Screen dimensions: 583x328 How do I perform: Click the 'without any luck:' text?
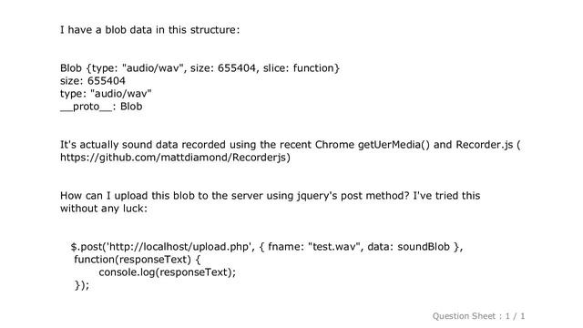(x=104, y=209)
